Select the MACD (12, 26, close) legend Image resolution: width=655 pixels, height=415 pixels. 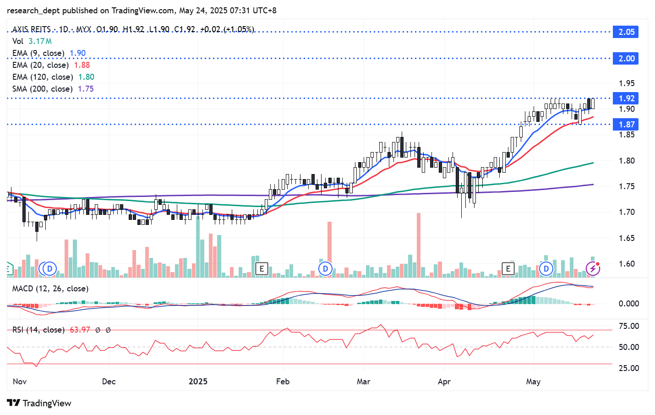[x=50, y=289]
